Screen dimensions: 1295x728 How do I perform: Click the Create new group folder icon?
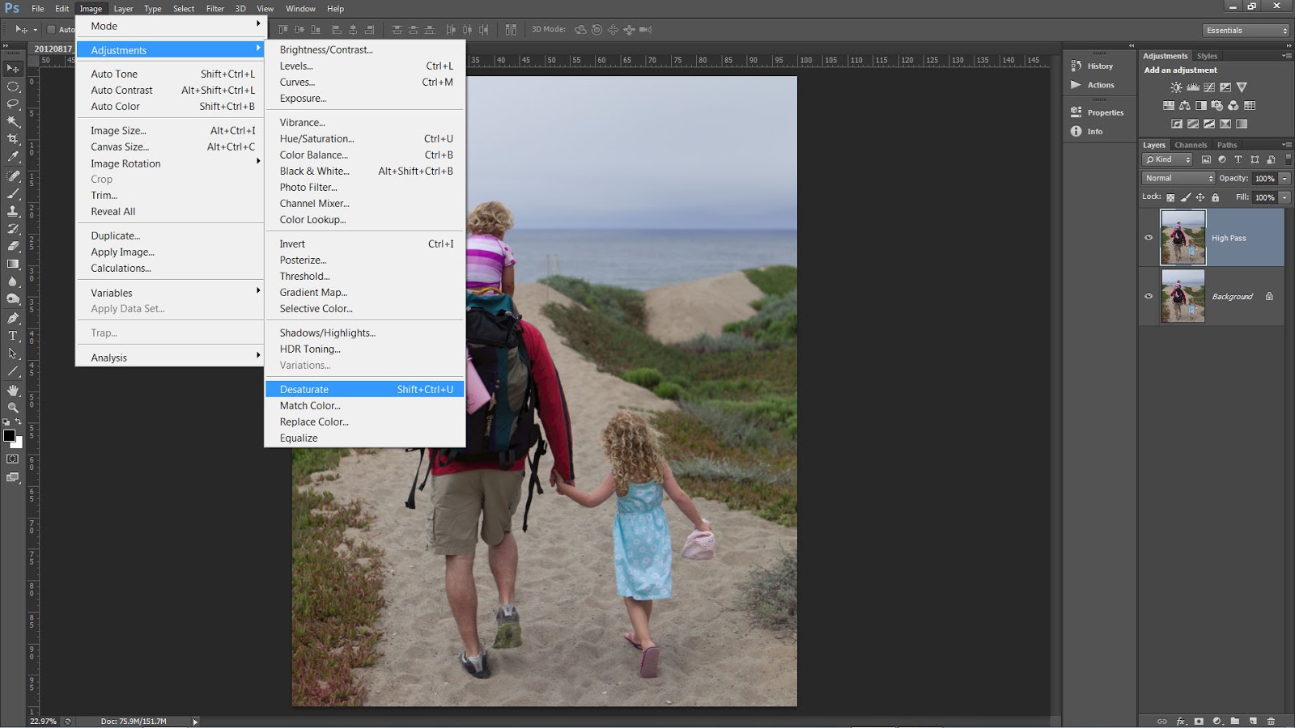coord(1235,721)
